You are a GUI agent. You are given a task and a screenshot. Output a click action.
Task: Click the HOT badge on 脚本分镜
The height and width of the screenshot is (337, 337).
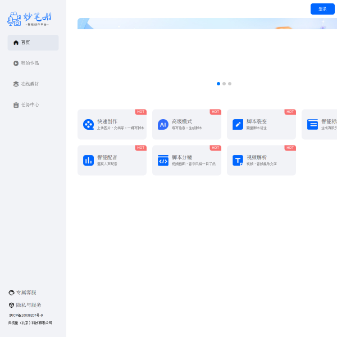[215, 148]
